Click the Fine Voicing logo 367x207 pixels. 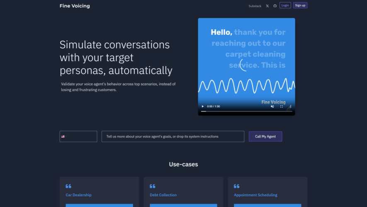[x=75, y=6]
